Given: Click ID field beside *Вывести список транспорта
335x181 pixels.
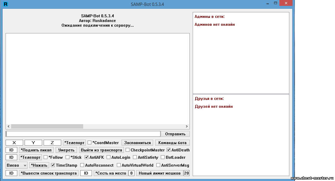Looking at the screenshot, I should point(11,173).
